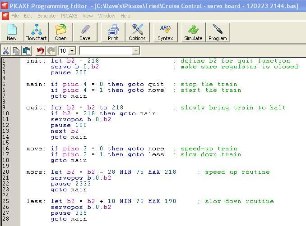The width and height of the screenshot is (306, 226).
Task: Click comment 'define b2 for quit function'
Action: click(235, 61)
